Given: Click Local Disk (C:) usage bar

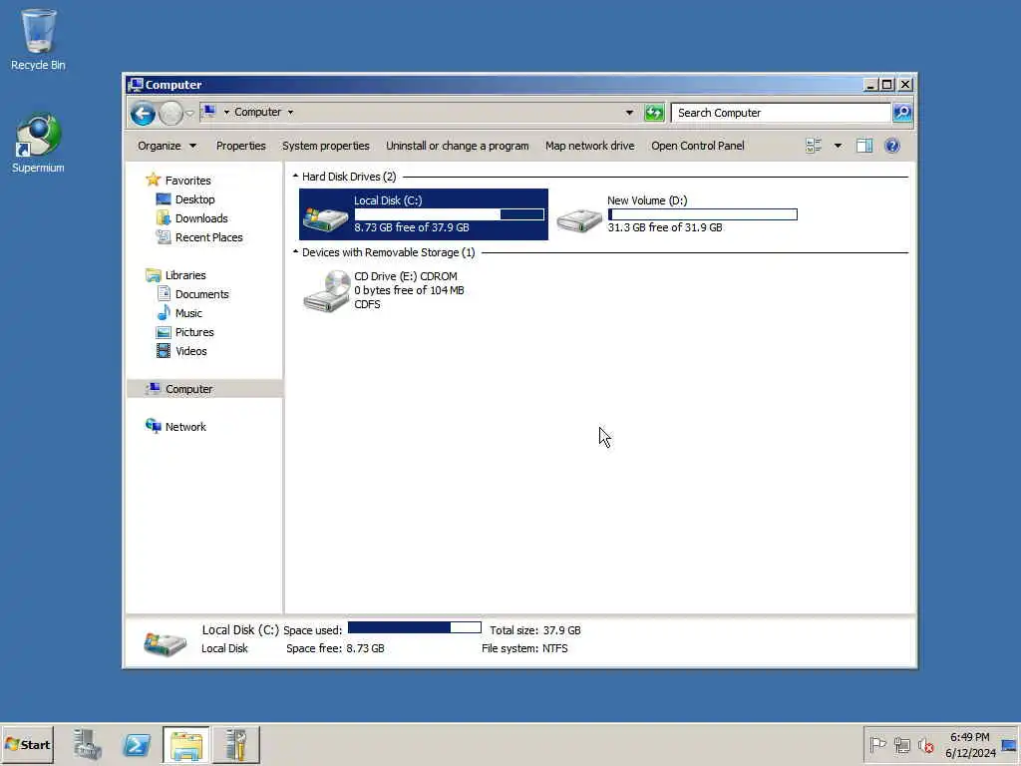Looking at the screenshot, I should click(x=450, y=214).
